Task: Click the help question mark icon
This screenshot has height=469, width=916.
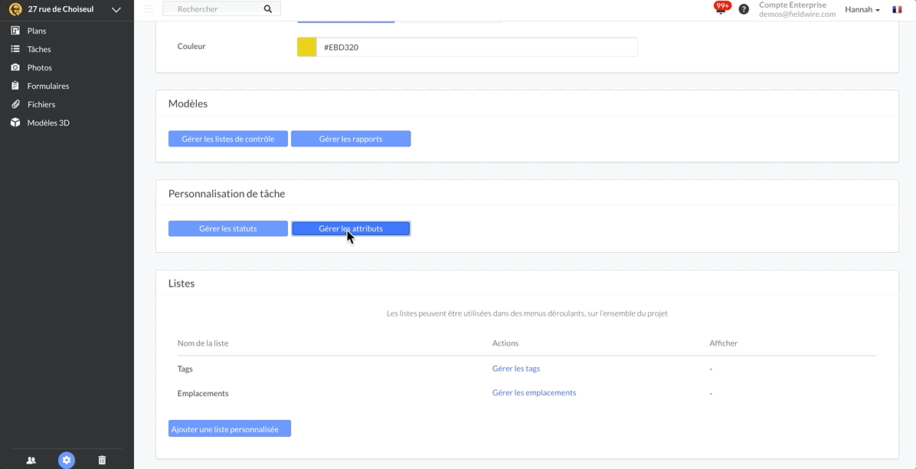Action: pos(744,9)
